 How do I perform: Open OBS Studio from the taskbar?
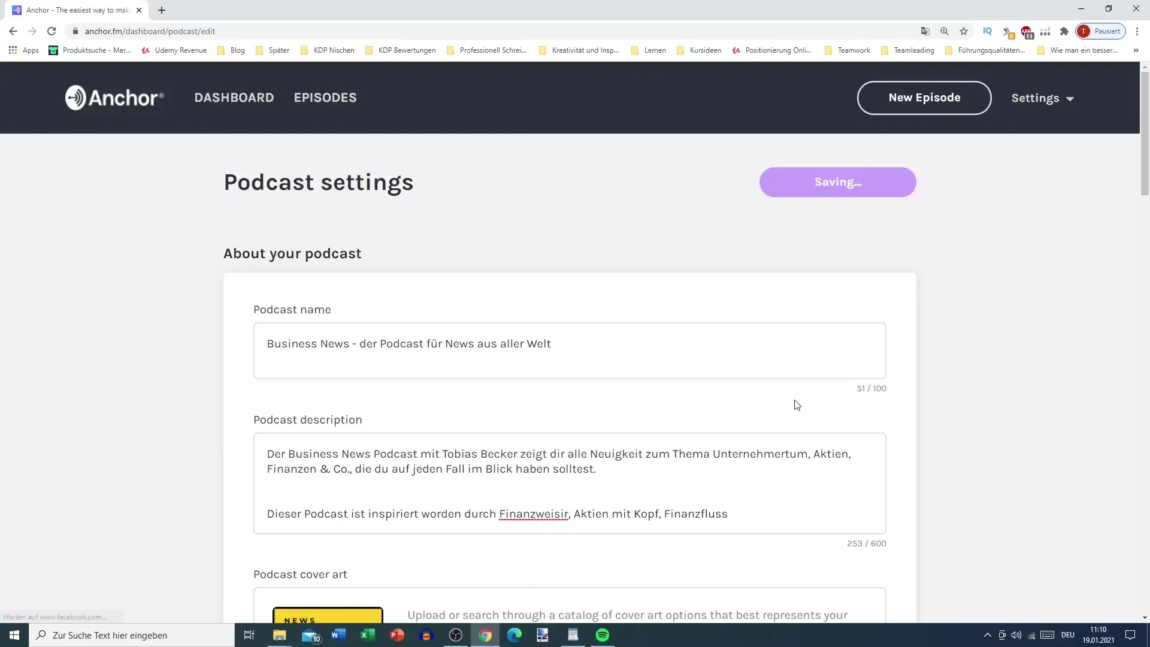tap(456, 635)
